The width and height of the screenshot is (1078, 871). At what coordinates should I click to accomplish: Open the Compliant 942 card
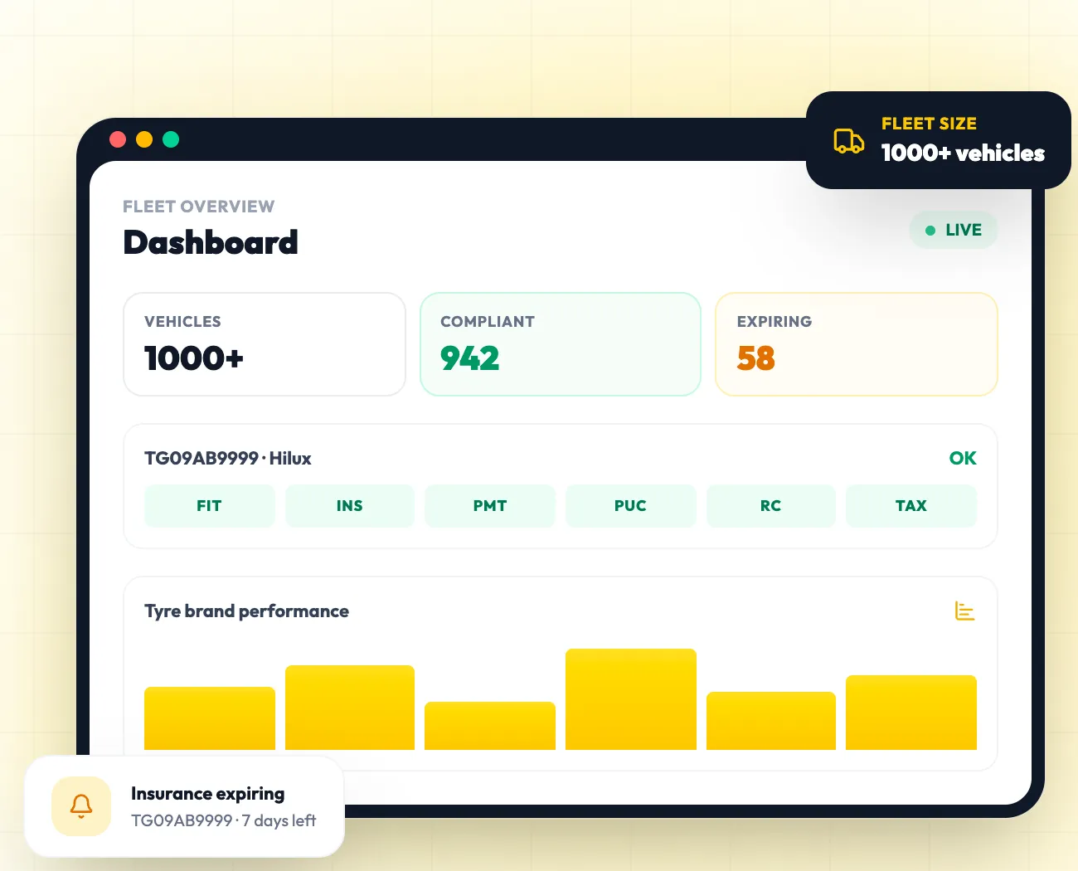click(x=561, y=344)
